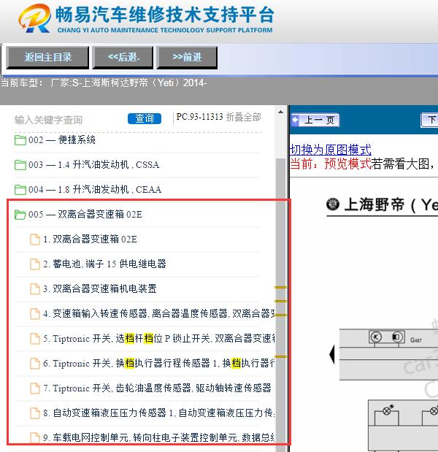Open document 3. 双离合器变速箱机电装置
The height and width of the screenshot is (452, 438).
100,289
